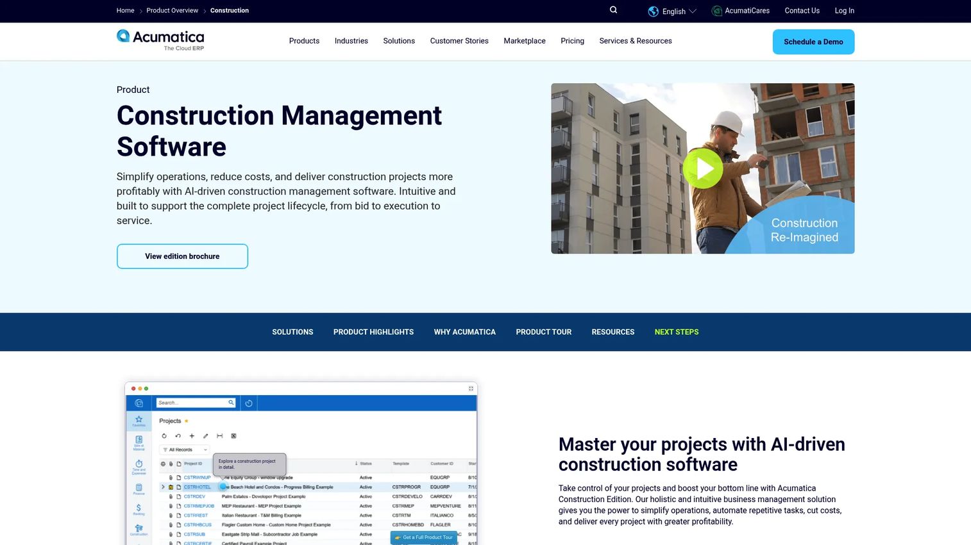Click the Project ID column header

(193, 463)
